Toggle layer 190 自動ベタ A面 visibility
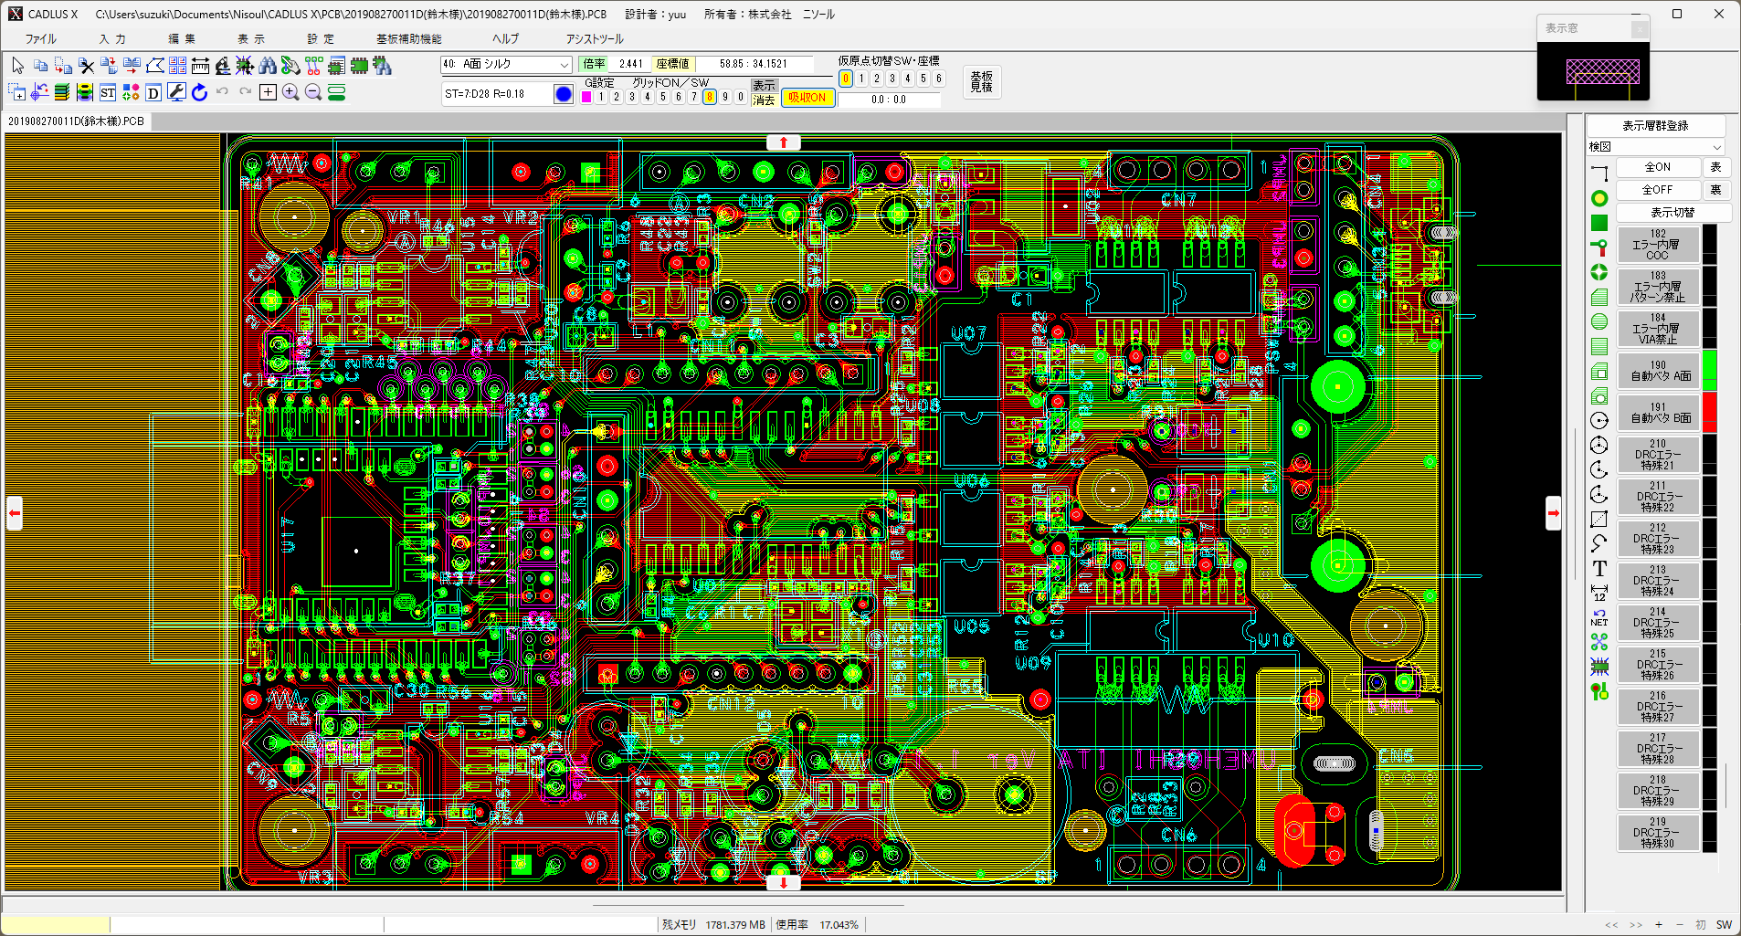Viewport: 1741px width, 936px height. [x=1660, y=371]
